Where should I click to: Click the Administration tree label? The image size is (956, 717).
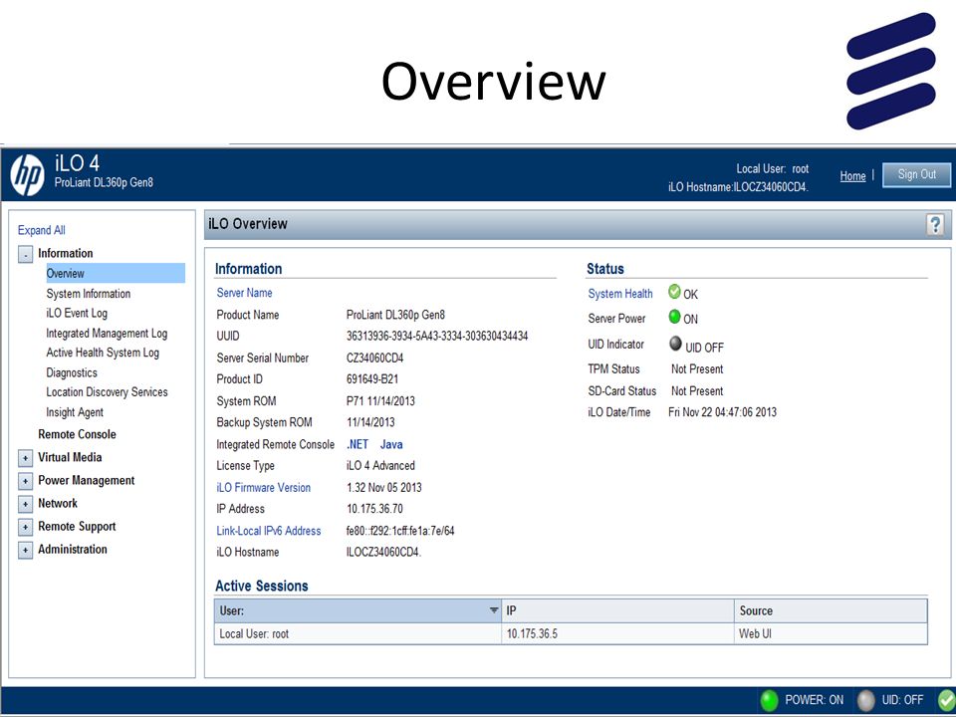(72, 550)
